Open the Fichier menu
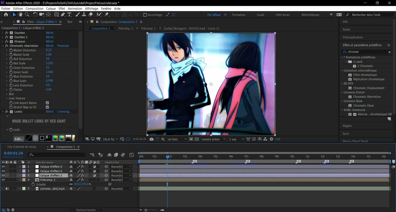The height and width of the screenshot is (212, 396). pos(6,9)
